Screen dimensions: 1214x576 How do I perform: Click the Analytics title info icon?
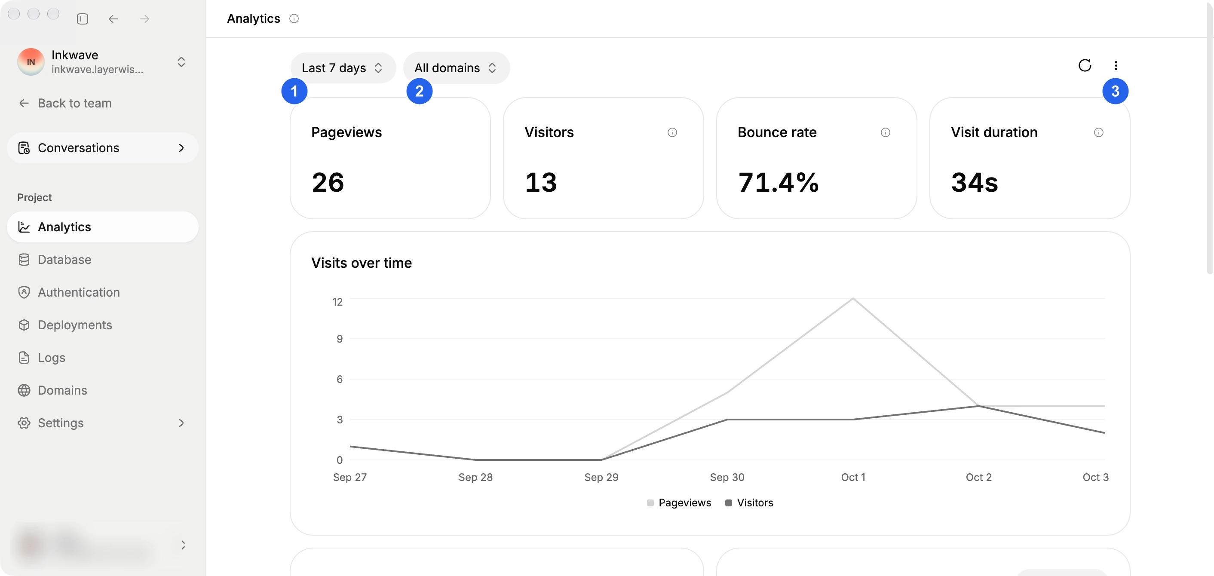[294, 18]
